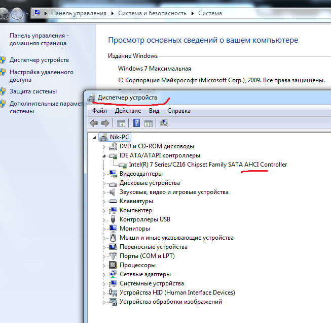This screenshot has height=323, width=331.
Task: Click the Explorer Back navigation button
Action: pyautogui.click(x=4, y=14)
